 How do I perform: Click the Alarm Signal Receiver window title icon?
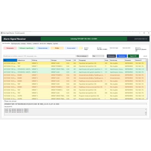[x=2, y=33]
